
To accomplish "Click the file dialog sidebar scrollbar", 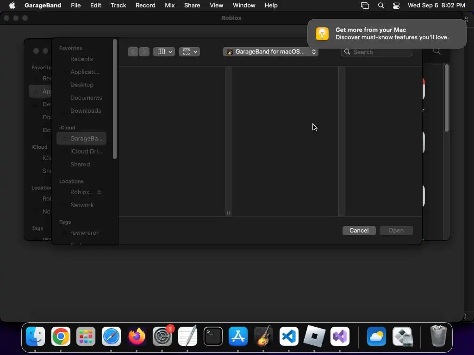I will point(115,99).
